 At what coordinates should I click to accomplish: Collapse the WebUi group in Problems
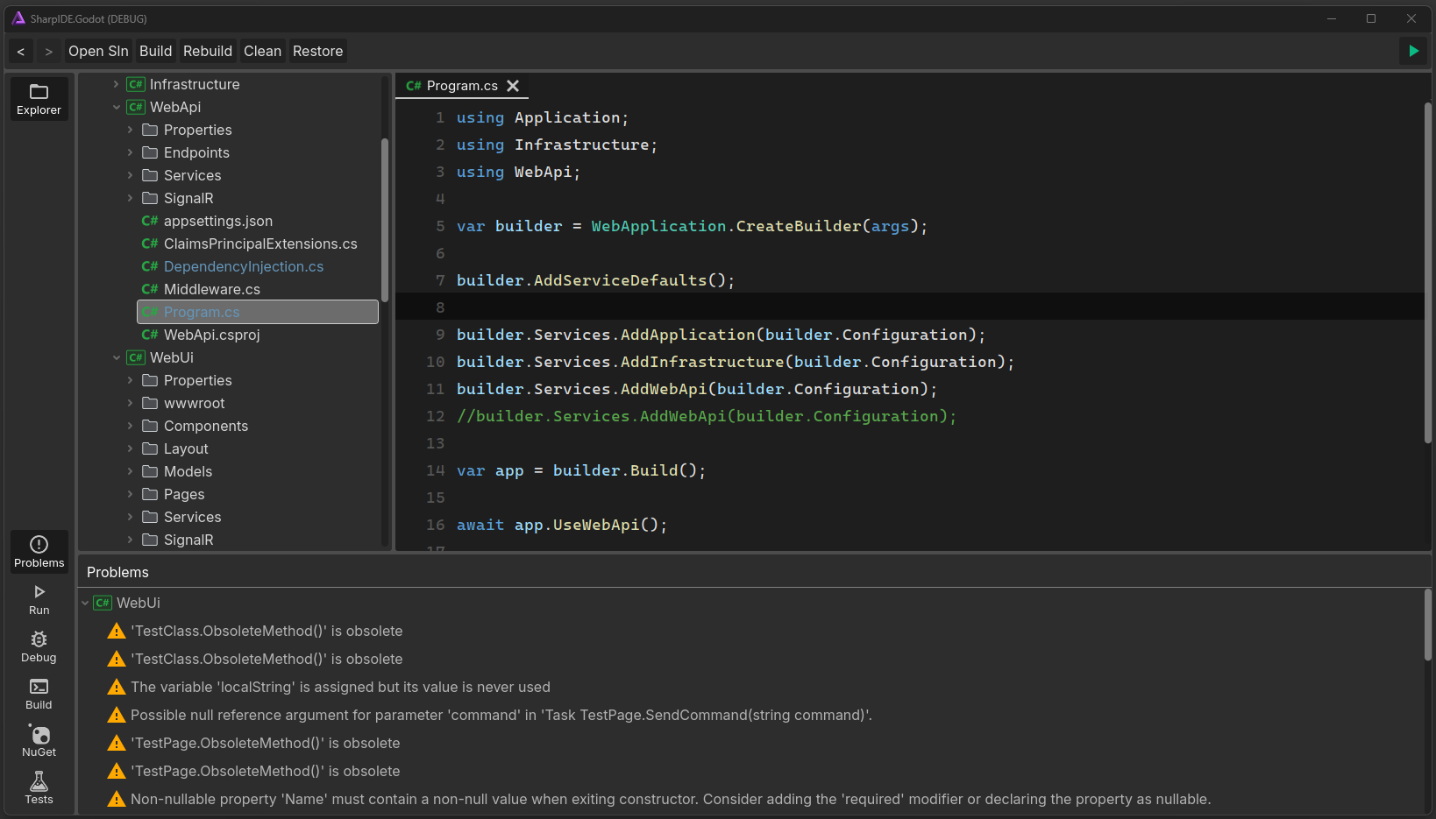pyautogui.click(x=85, y=603)
